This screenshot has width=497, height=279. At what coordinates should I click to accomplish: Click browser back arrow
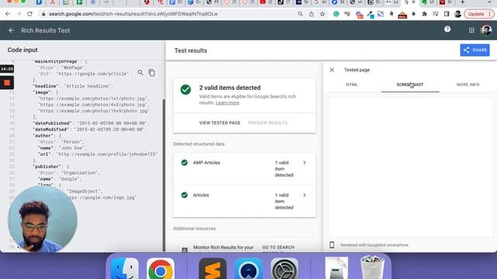(8, 14)
